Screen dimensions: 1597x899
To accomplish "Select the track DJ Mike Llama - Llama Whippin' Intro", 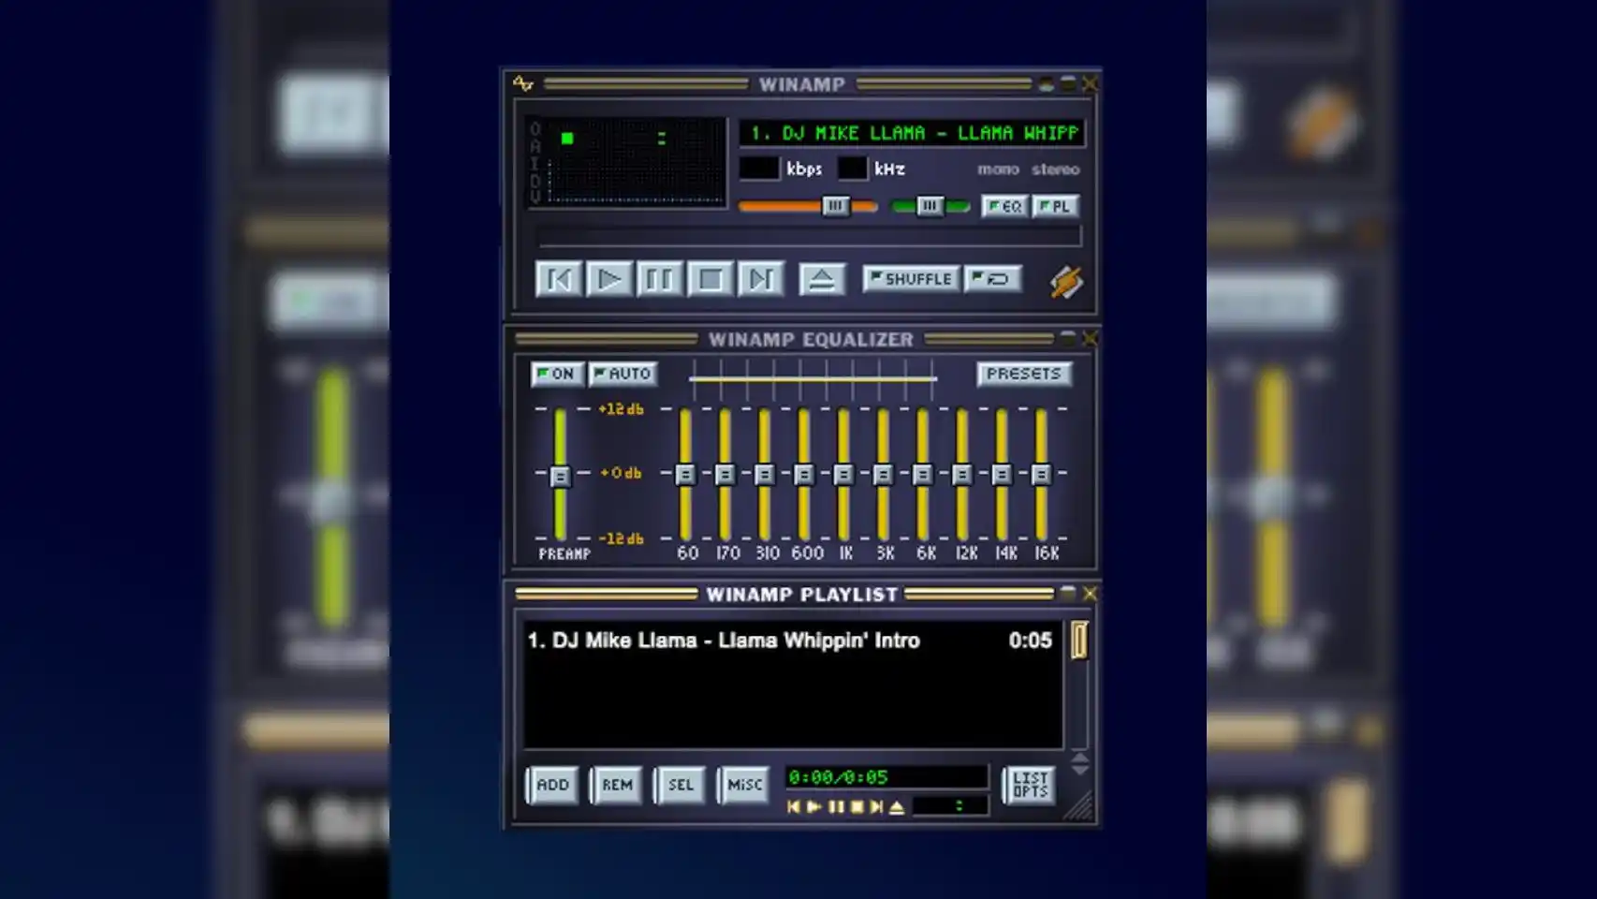I will (724, 641).
